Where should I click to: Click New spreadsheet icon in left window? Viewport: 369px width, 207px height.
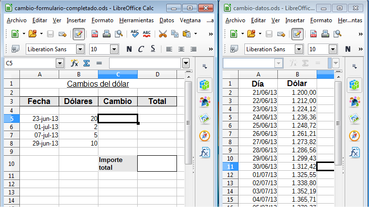[15, 34]
